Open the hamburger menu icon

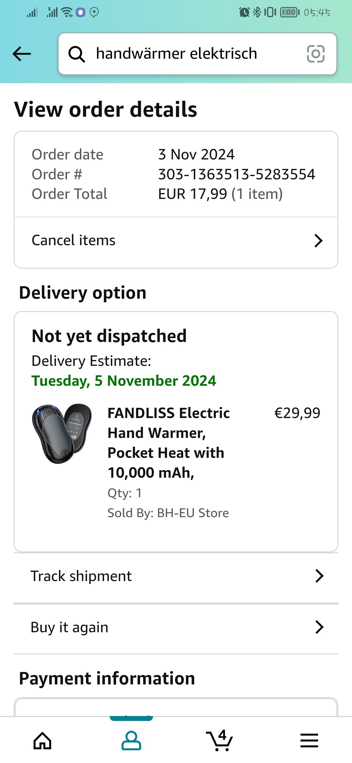(309, 741)
